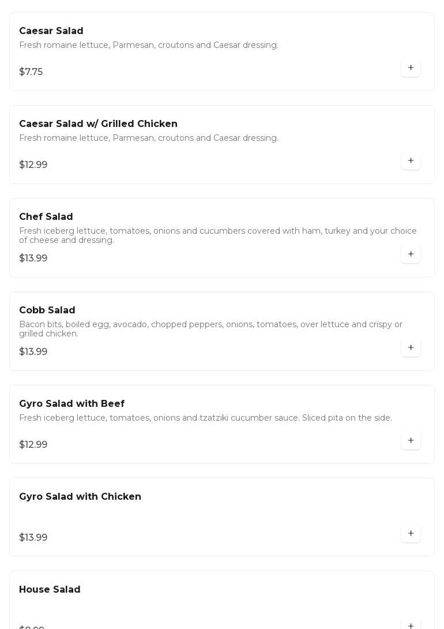The height and width of the screenshot is (629, 444).
Task: Tap plus icon on Gyro Salad with Chicken
Action: click(411, 534)
